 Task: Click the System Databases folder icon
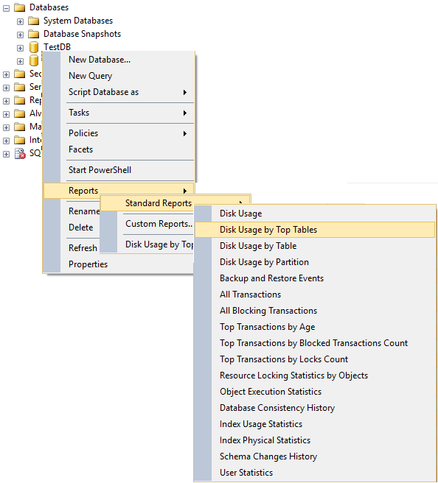coord(34,21)
